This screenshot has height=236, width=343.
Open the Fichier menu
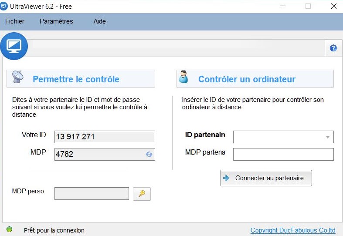coord(15,21)
